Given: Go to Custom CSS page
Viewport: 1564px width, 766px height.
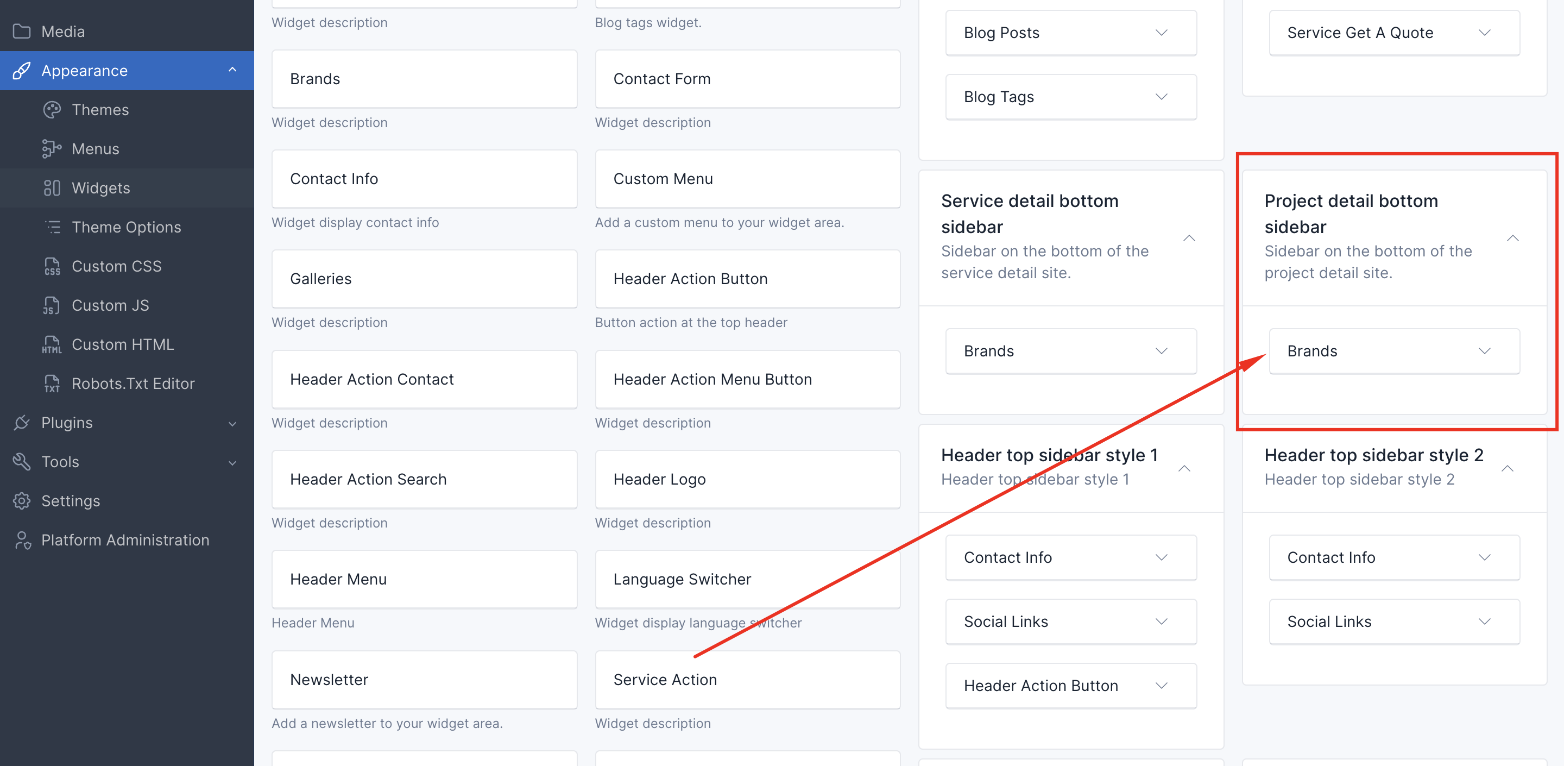Looking at the screenshot, I should click(127, 266).
